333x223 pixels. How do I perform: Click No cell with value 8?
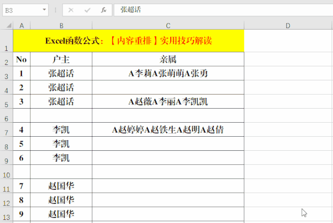22,200
